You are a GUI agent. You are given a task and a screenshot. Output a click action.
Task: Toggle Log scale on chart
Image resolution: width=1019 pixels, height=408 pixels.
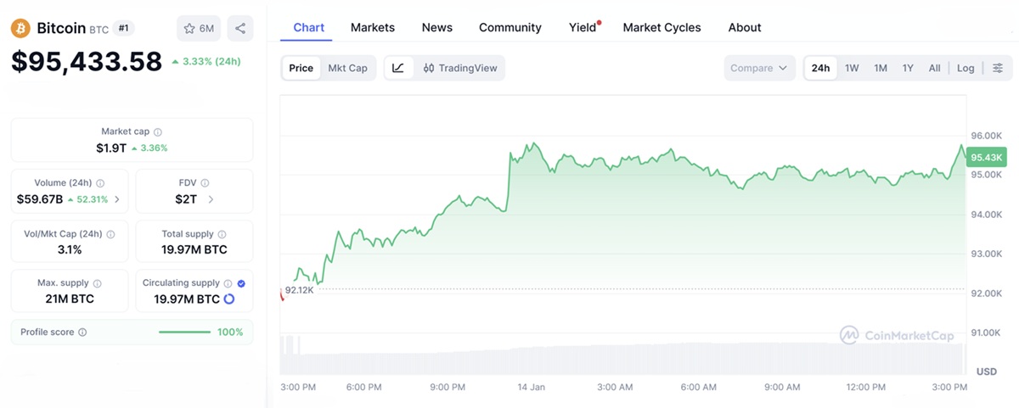tap(966, 68)
